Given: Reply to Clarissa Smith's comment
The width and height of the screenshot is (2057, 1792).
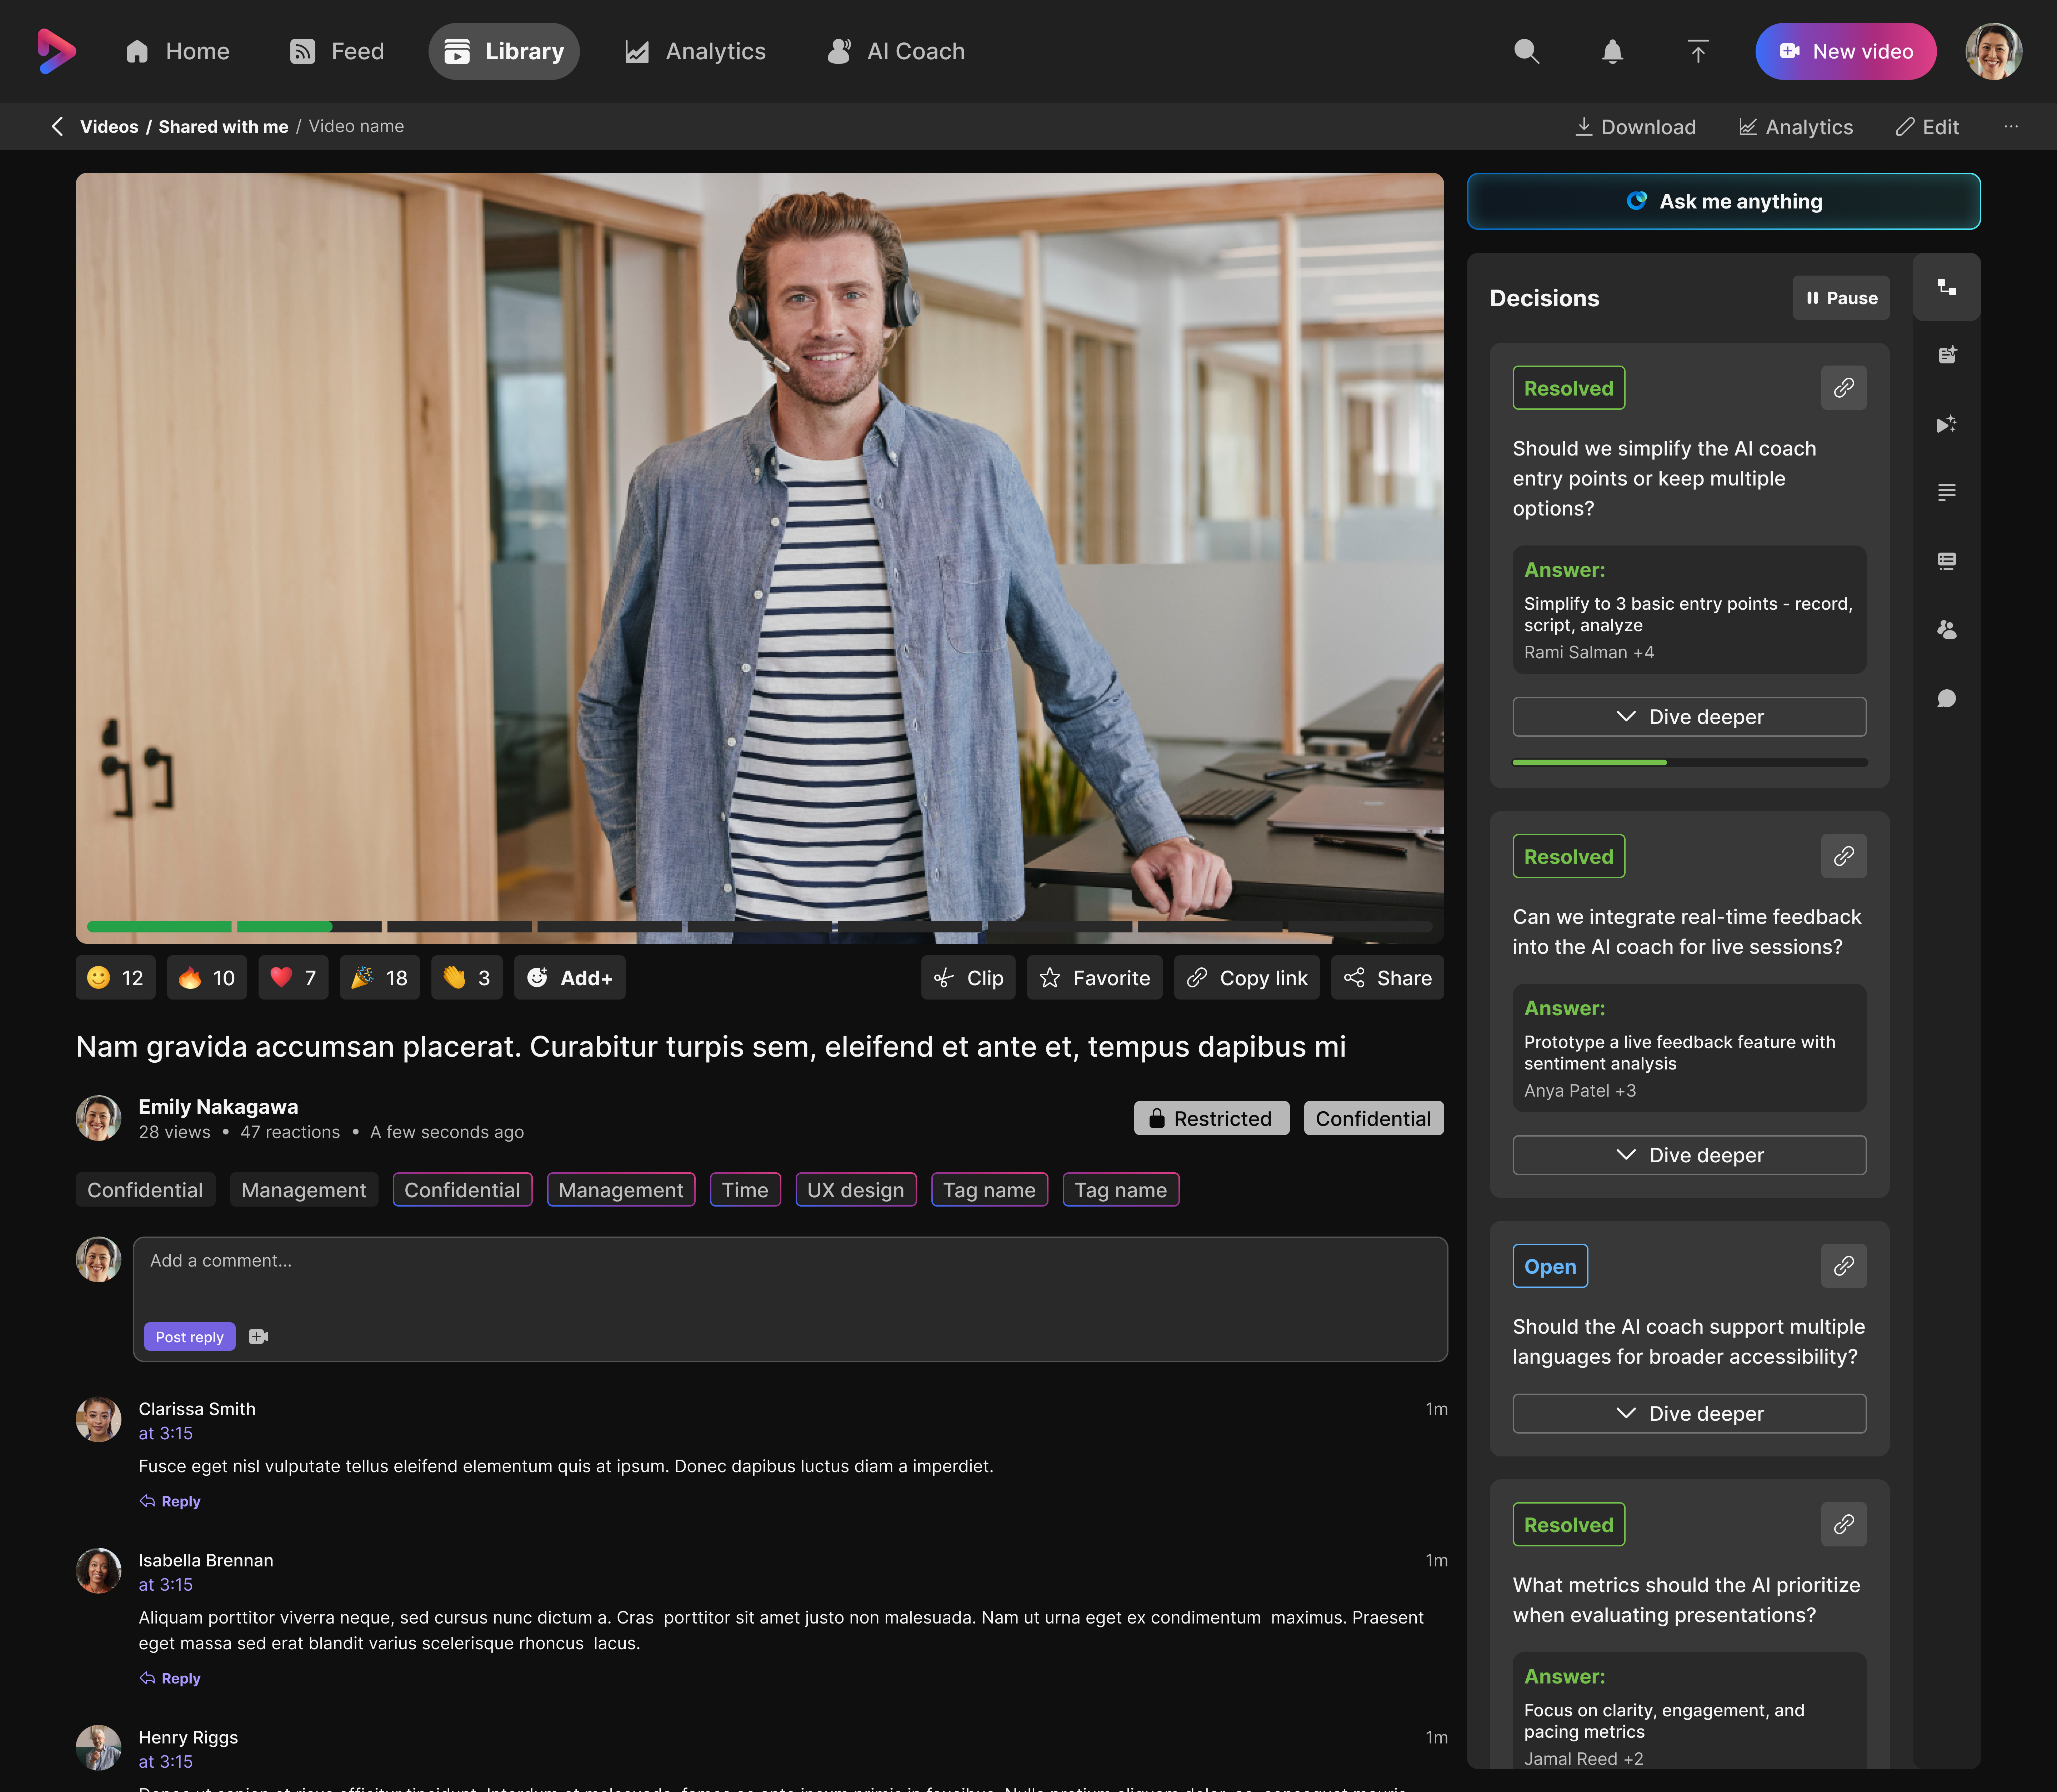Looking at the screenshot, I should 170,1501.
